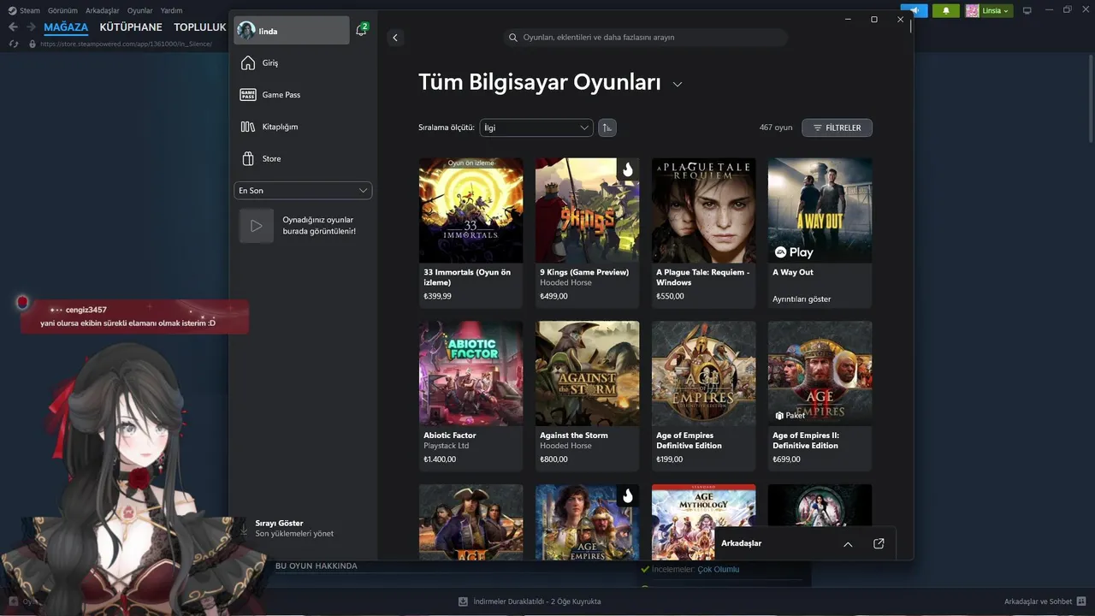Open the Xbox notifications bell

tap(361, 31)
